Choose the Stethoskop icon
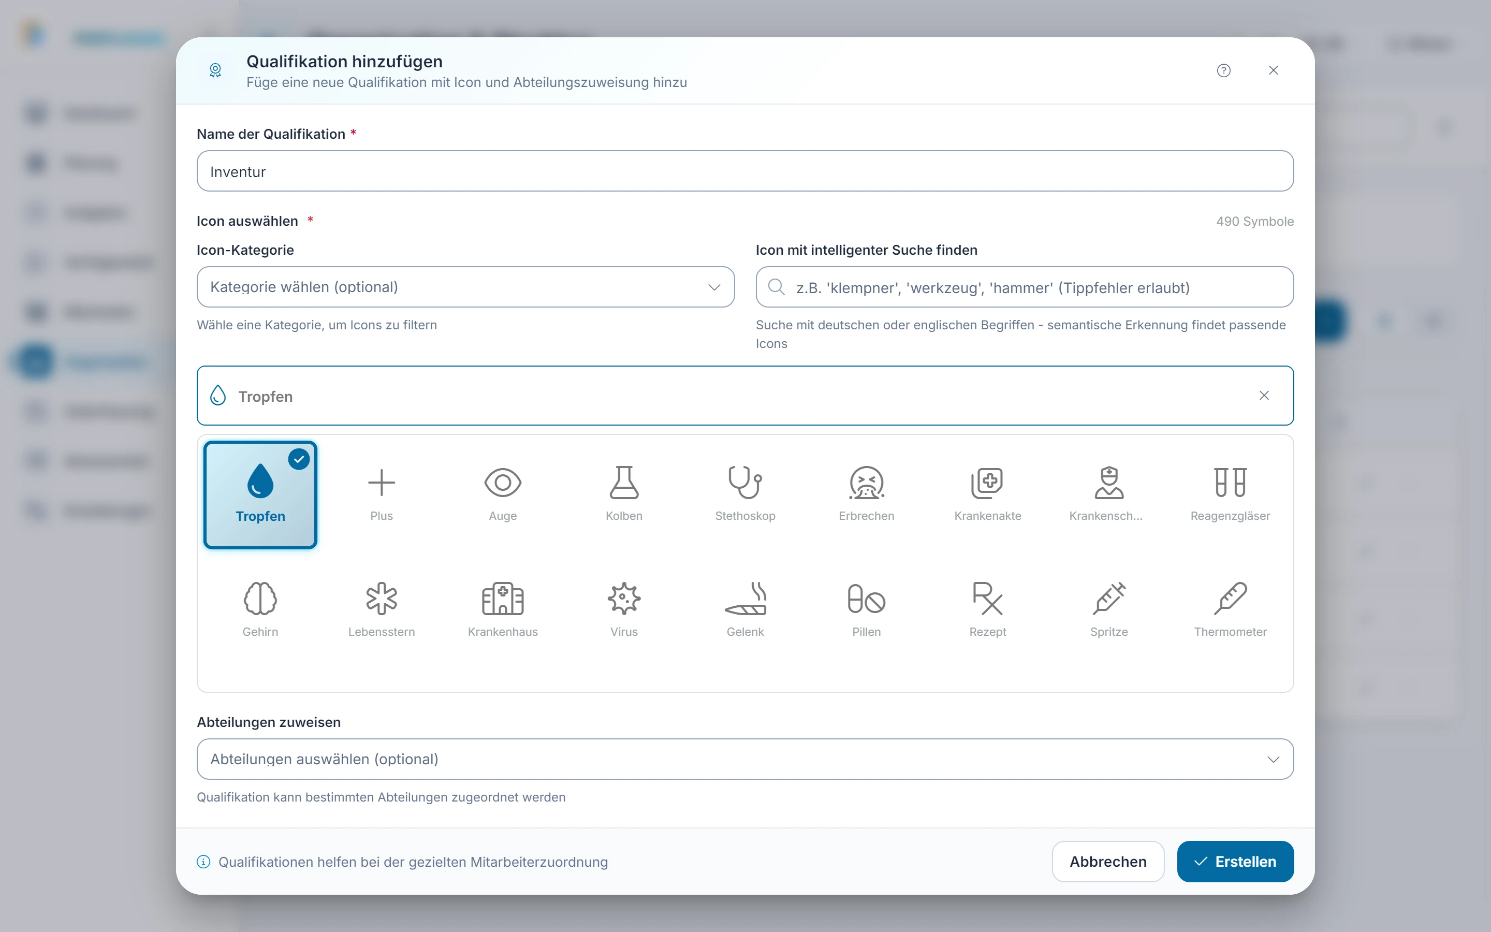This screenshot has height=932, width=1491. tap(745, 494)
